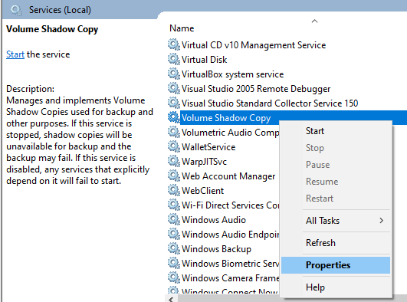Select the WarpJITSvc service row
The image size is (407, 302).
[204, 162]
